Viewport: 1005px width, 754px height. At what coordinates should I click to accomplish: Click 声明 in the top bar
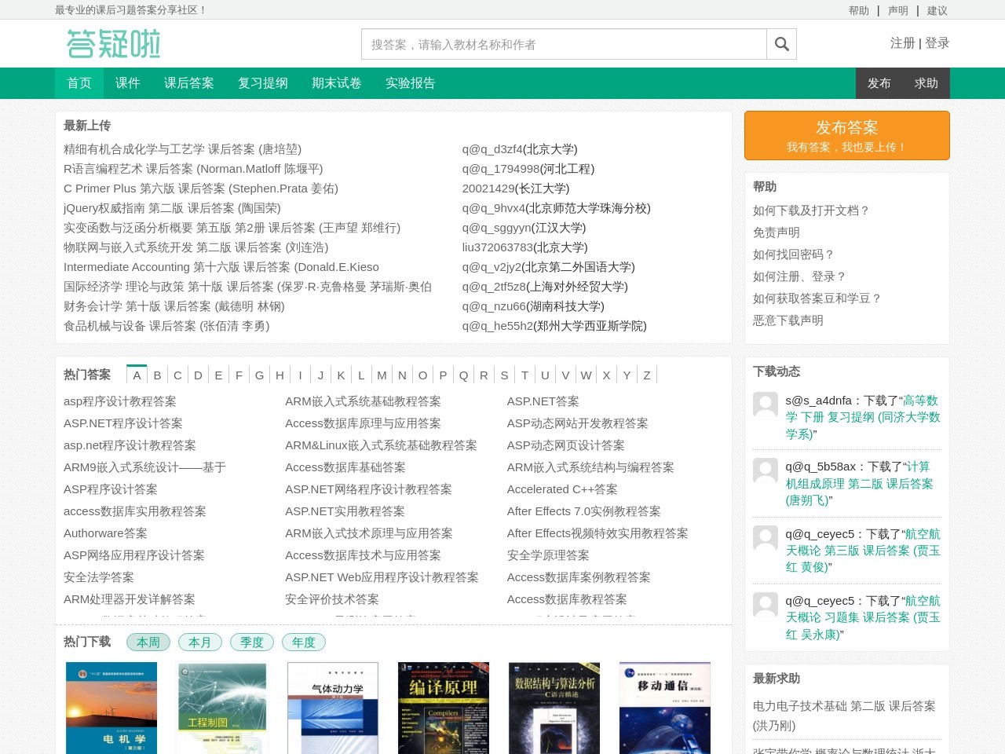coord(898,10)
